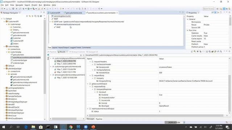The width and height of the screenshot is (232, 130).
Task: Expand the tnsrecords node in pipeline
Action: 98,100
